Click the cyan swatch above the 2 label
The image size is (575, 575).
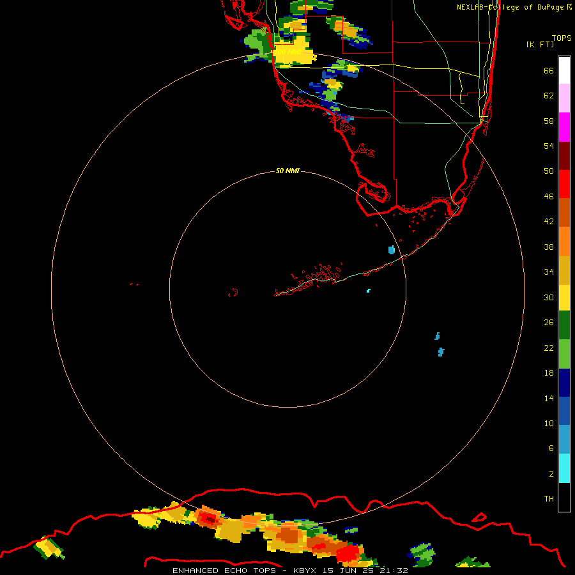(x=564, y=469)
